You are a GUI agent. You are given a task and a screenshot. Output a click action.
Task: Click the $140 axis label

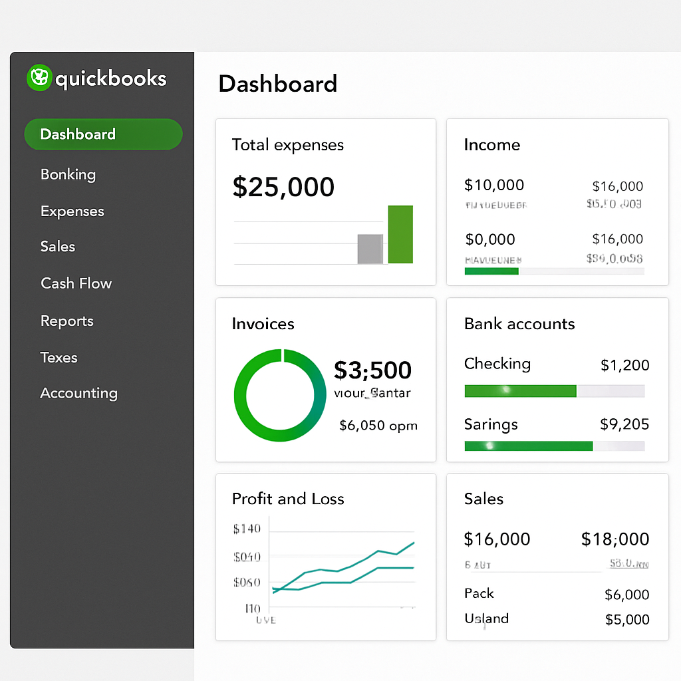(247, 529)
